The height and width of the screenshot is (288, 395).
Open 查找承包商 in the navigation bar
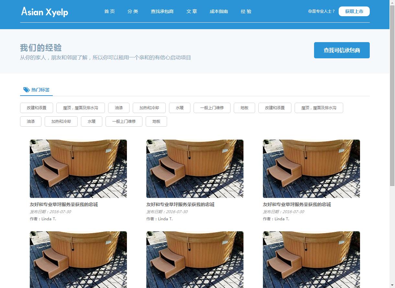coord(162,11)
